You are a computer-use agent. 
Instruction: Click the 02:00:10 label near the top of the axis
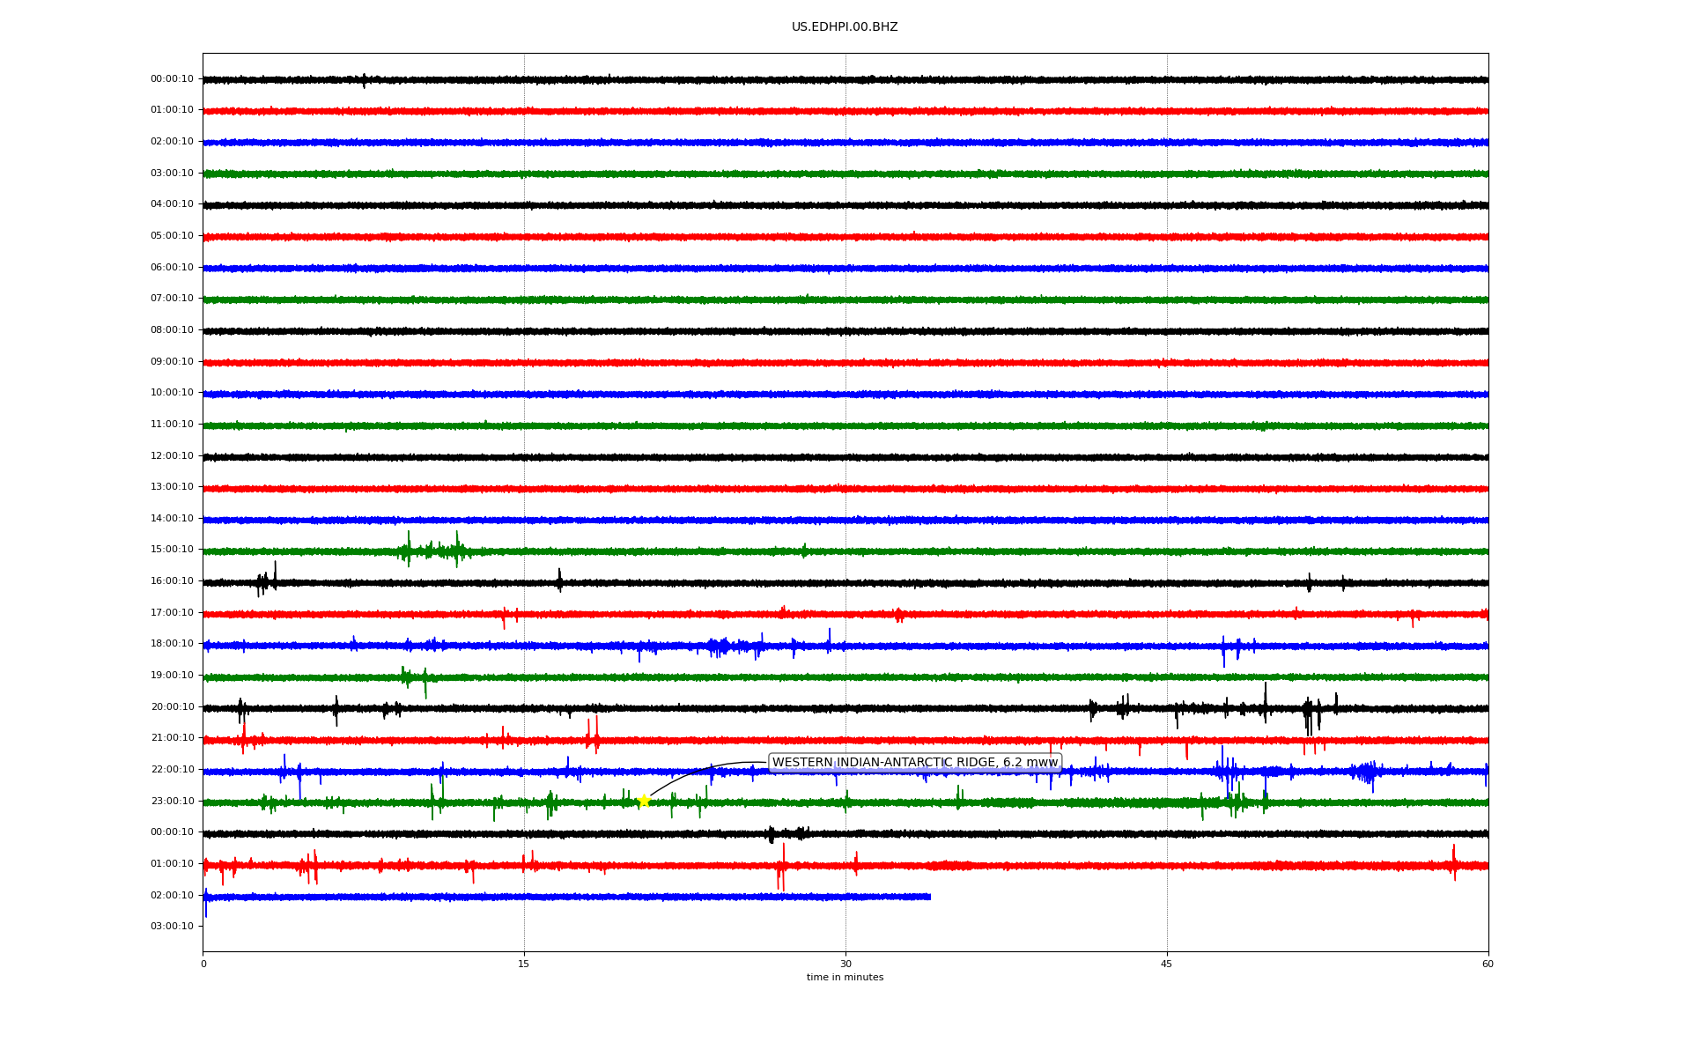pos(172,142)
